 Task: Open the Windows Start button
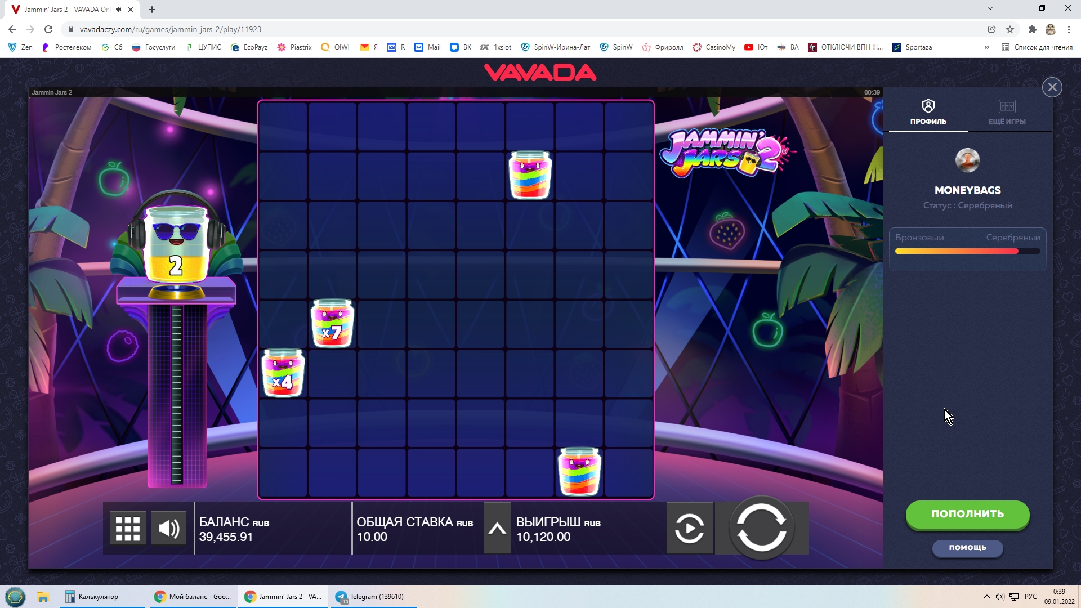click(15, 597)
